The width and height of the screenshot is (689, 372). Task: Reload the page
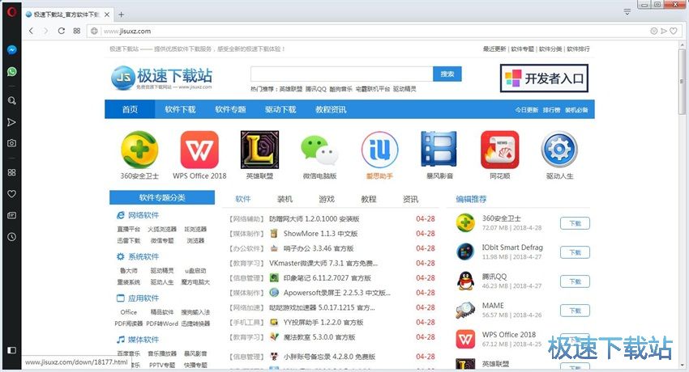pos(62,31)
